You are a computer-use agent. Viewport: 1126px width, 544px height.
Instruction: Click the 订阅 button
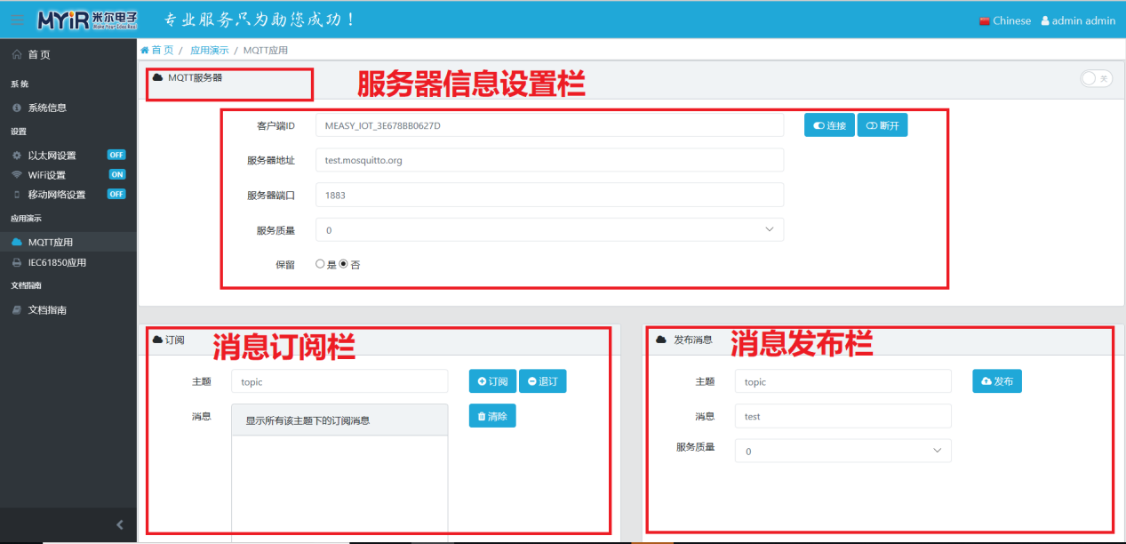(x=492, y=381)
